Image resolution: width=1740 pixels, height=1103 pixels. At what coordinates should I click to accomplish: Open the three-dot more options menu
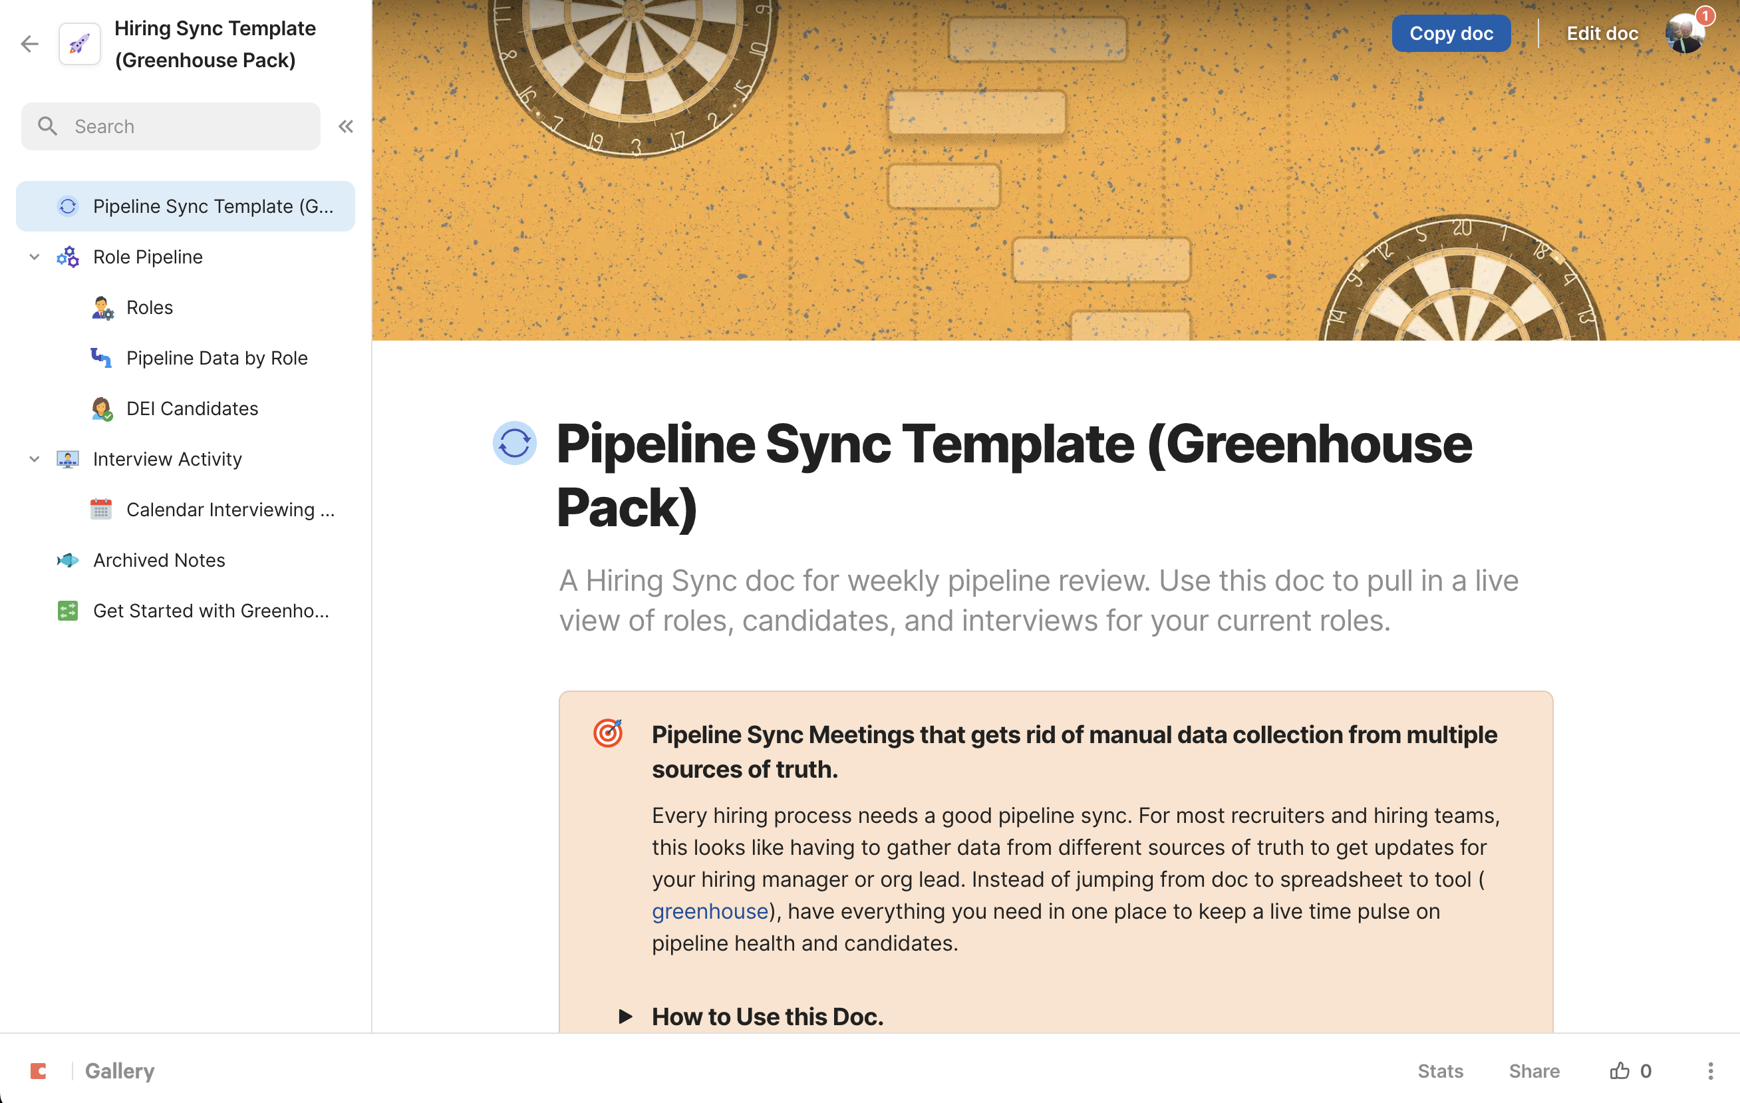pos(1709,1070)
